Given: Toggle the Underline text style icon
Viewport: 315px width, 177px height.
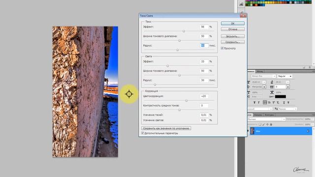Looking at the screenshot, I should click(284, 103).
